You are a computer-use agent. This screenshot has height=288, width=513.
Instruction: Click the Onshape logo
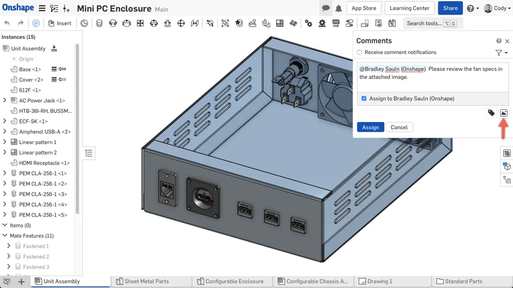click(x=18, y=8)
